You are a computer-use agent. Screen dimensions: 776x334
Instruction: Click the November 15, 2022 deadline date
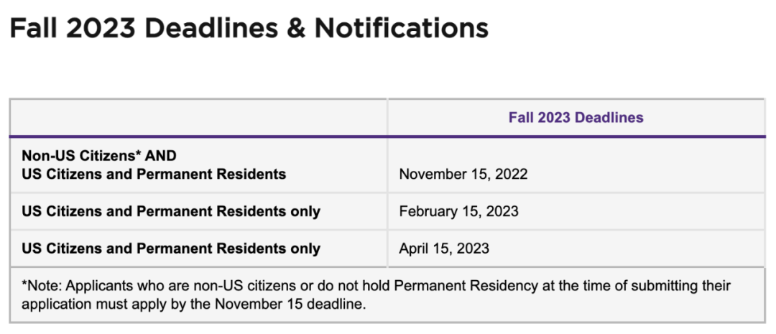(463, 175)
